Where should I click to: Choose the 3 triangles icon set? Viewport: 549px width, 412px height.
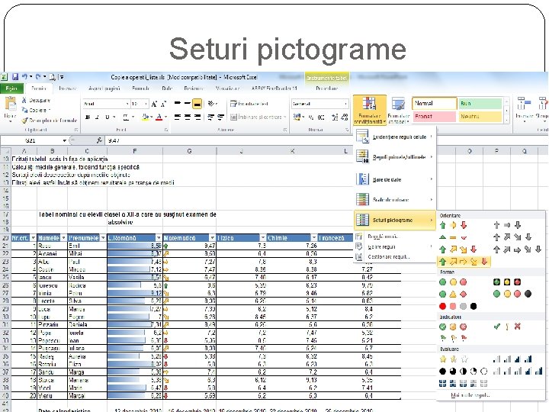[453, 237]
